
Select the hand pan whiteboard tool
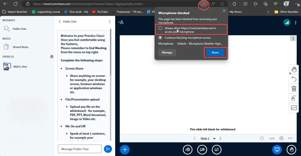294,69
